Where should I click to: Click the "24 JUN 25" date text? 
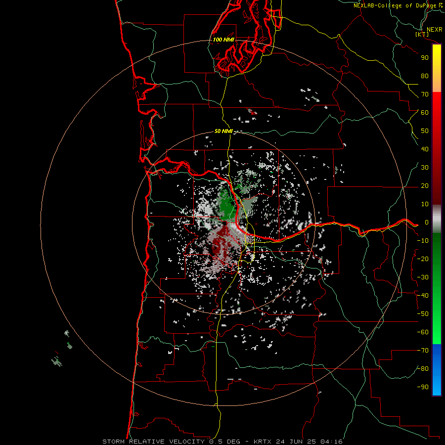(x=296, y=442)
